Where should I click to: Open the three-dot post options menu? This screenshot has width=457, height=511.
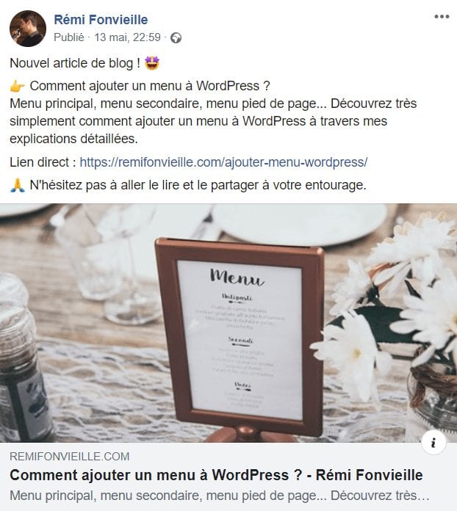442,17
